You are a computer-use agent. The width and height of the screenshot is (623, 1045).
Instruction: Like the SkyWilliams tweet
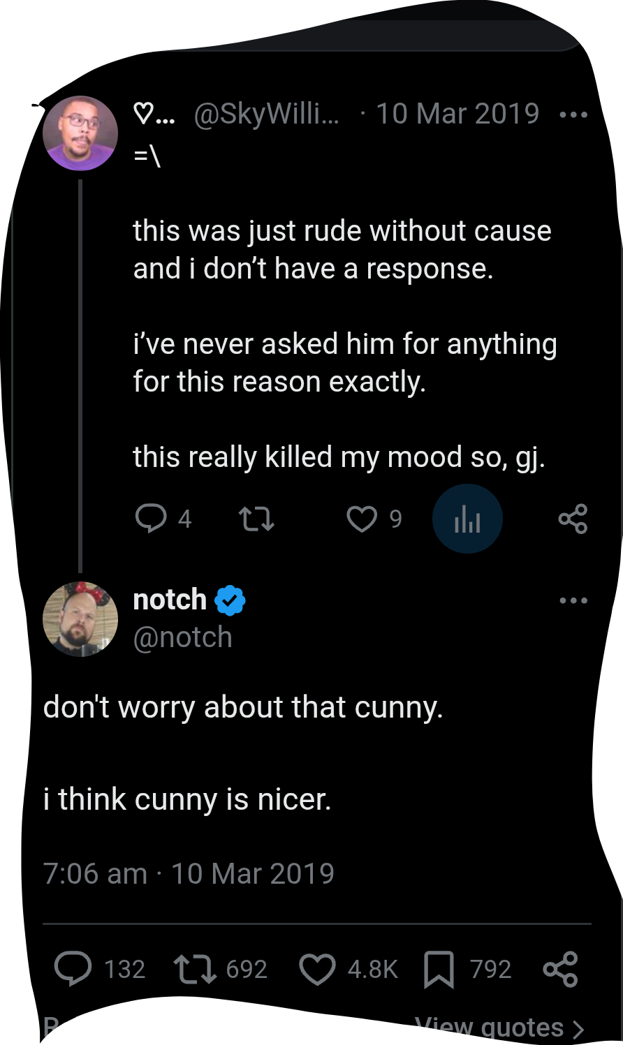[x=362, y=519]
